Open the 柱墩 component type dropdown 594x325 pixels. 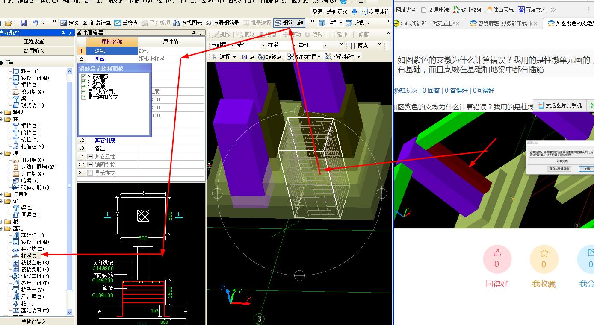[293, 45]
